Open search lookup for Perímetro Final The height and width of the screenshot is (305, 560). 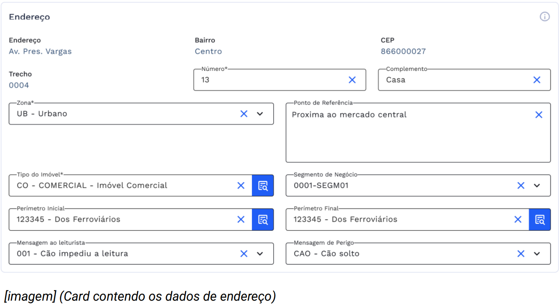(540, 220)
